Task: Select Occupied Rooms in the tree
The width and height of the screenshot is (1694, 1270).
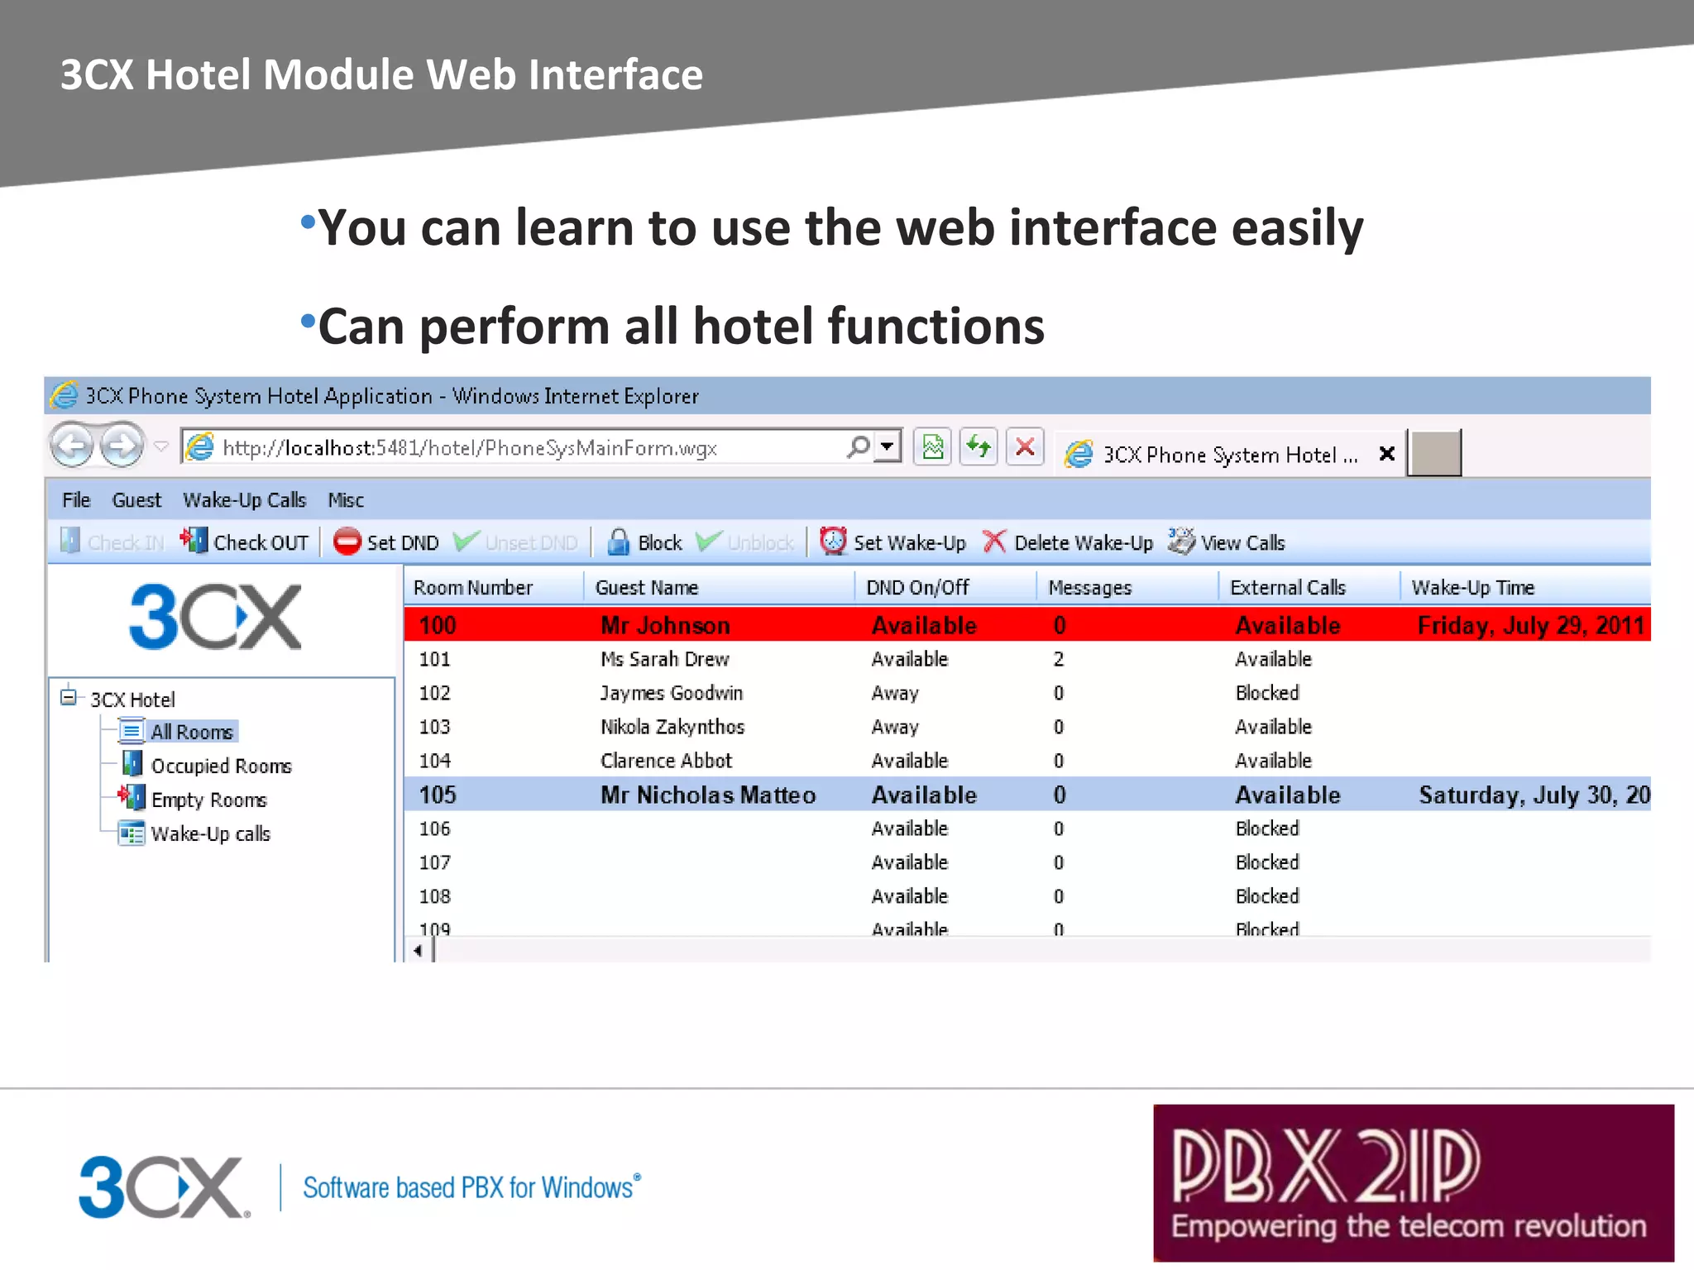Action: point(221,766)
